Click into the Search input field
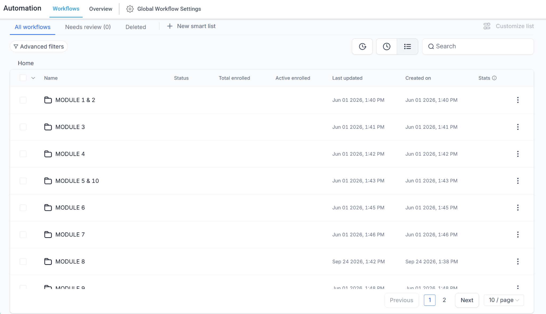The height and width of the screenshot is (314, 546). (478, 46)
